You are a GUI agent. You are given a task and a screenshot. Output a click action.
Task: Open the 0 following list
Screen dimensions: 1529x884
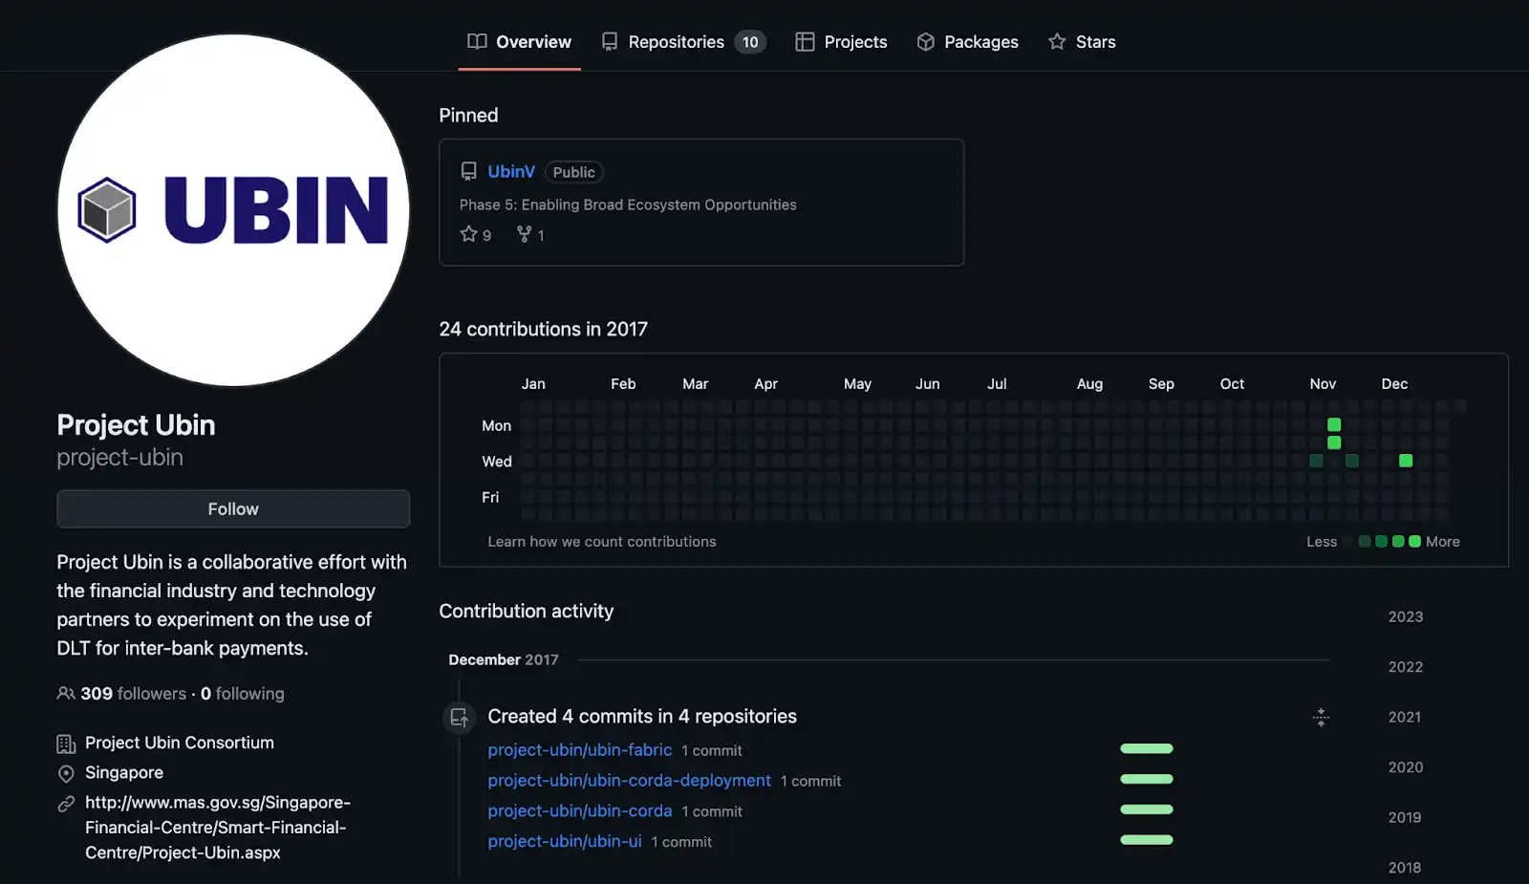(x=243, y=694)
